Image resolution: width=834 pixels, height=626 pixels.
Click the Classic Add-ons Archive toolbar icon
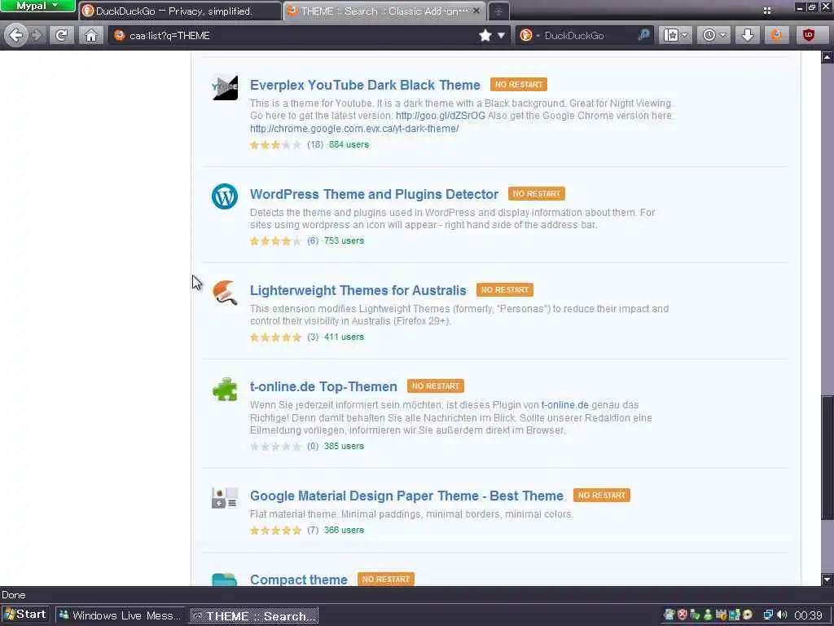pos(776,36)
